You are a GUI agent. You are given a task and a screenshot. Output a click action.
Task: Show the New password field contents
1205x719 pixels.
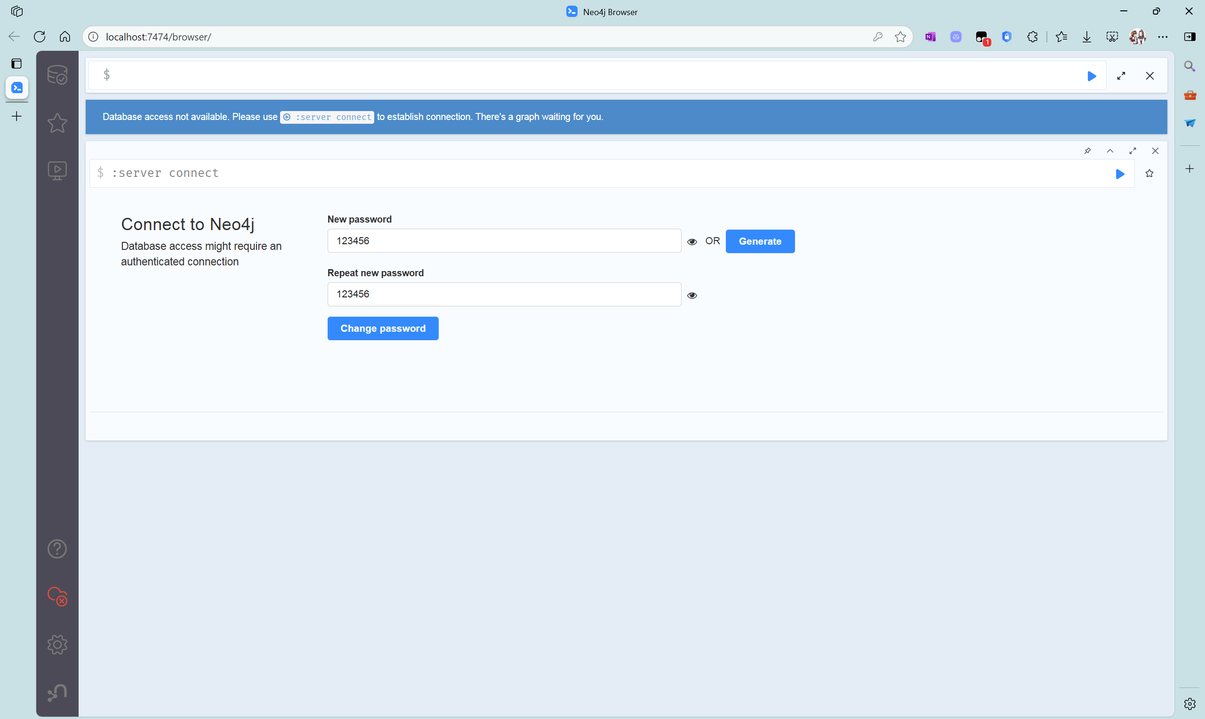click(x=692, y=242)
